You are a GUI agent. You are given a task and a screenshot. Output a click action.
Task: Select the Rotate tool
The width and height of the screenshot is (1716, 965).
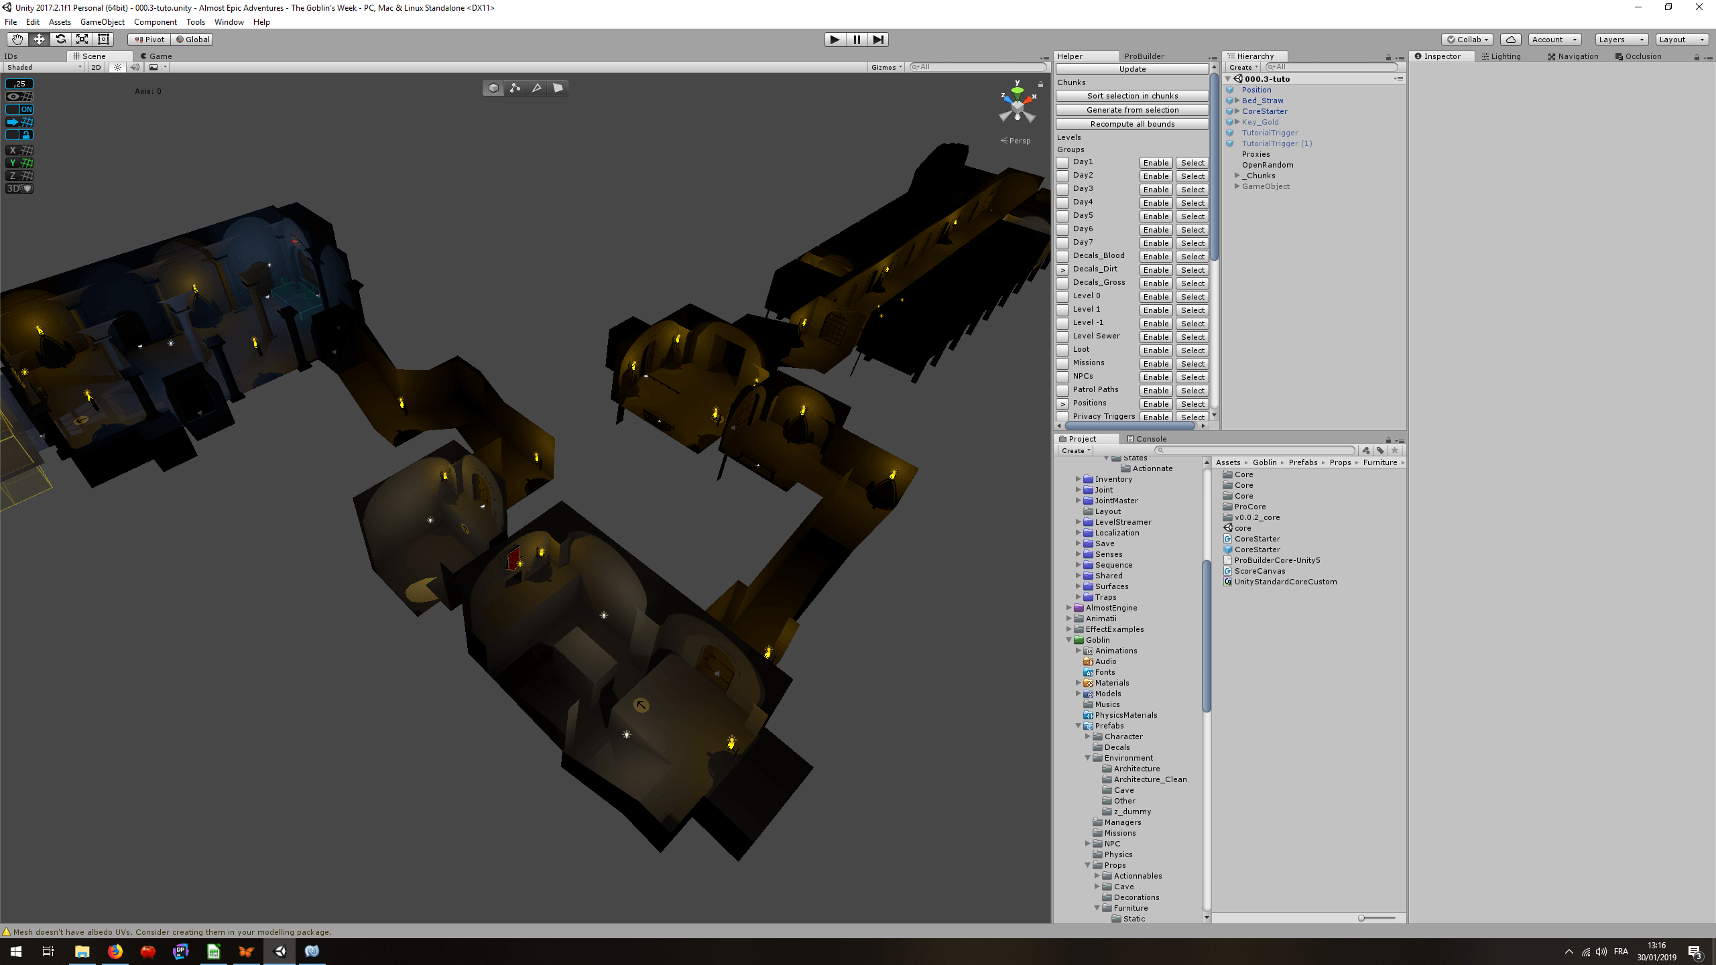(60, 40)
